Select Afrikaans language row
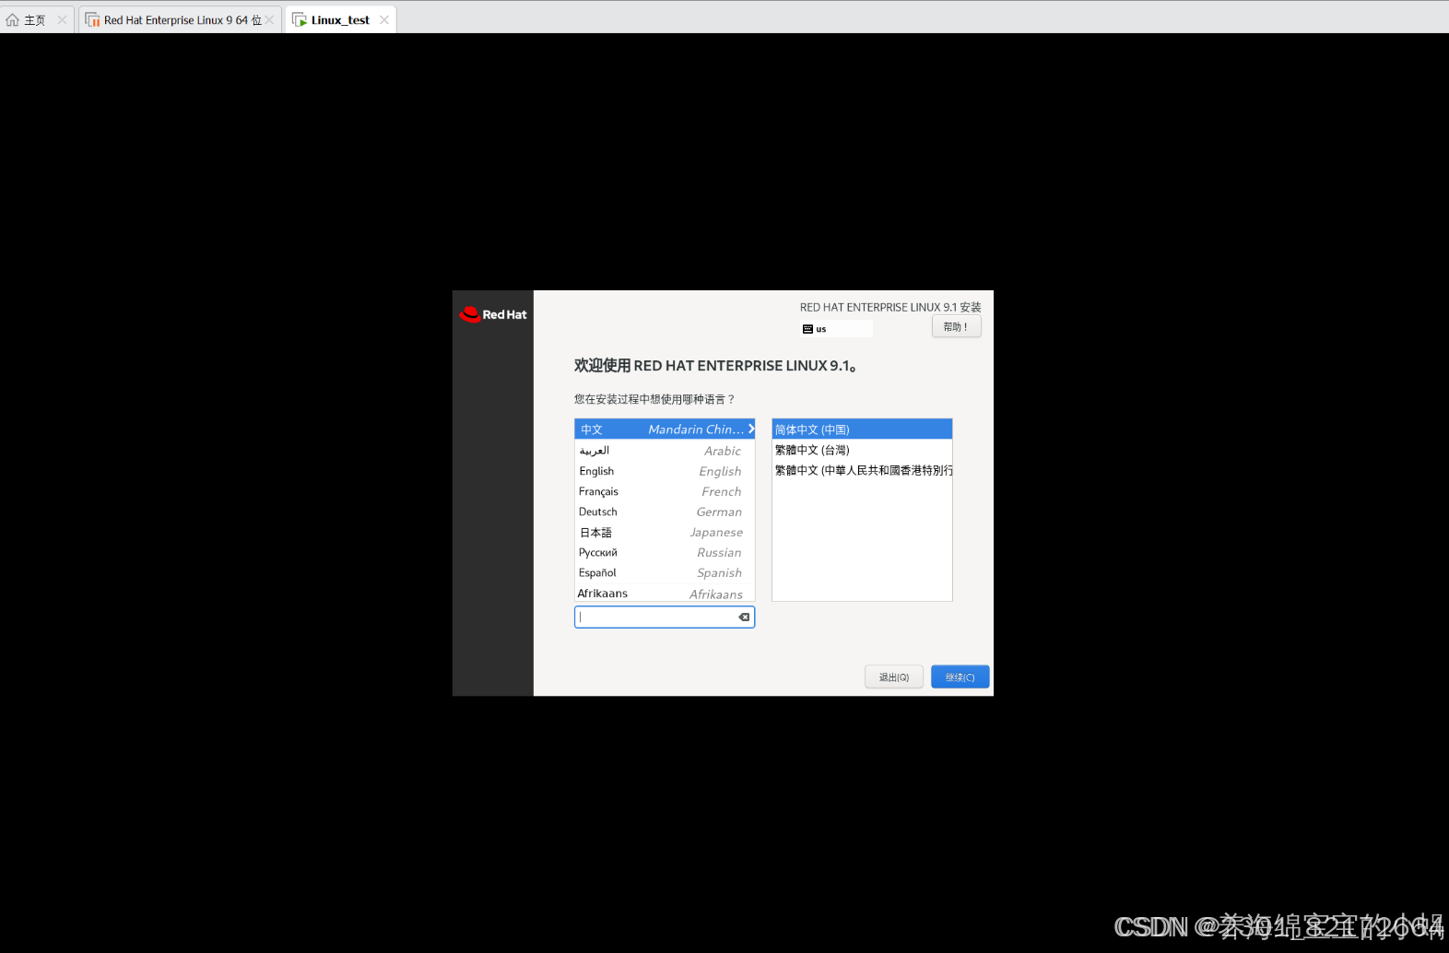This screenshot has width=1449, height=953. point(665,593)
